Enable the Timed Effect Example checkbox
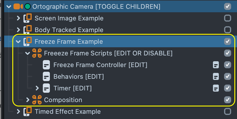237x119 pixels. (x=227, y=111)
